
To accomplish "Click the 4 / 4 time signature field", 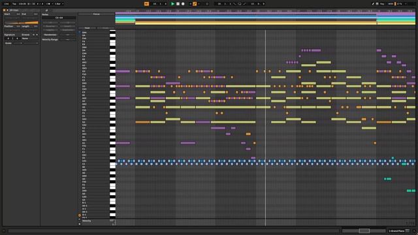I will (39, 4).
